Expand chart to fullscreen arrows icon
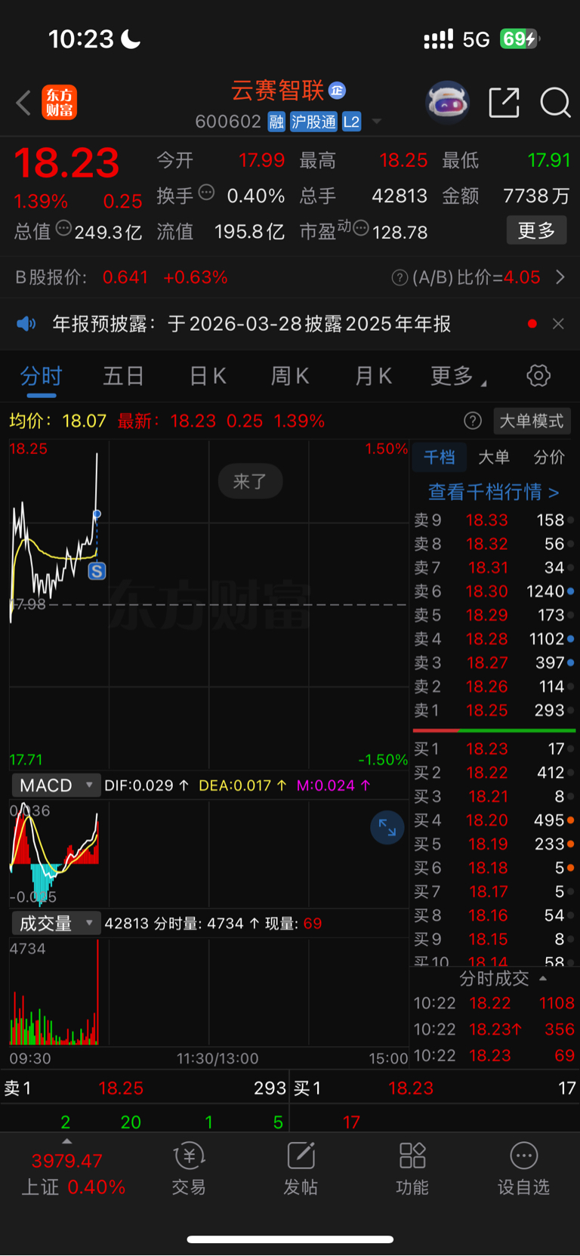The width and height of the screenshot is (580, 1256). (387, 828)
